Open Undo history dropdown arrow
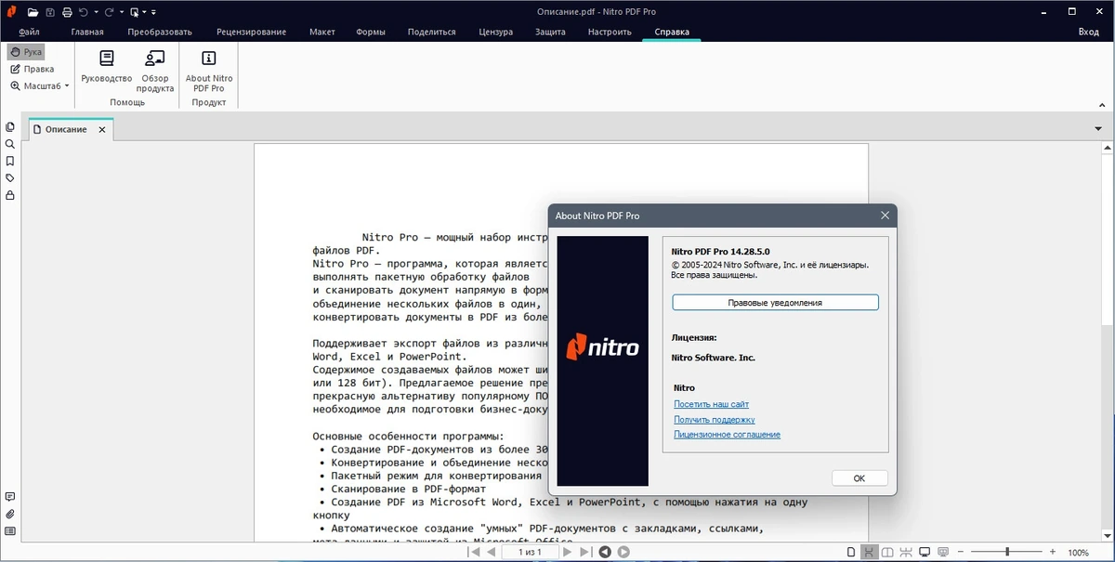The height and width of the screenshot is (562, 1115). click(x=96, y=12)
